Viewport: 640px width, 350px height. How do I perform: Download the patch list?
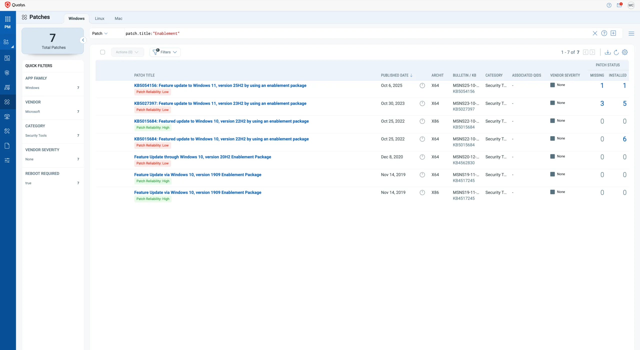(608, 52)
